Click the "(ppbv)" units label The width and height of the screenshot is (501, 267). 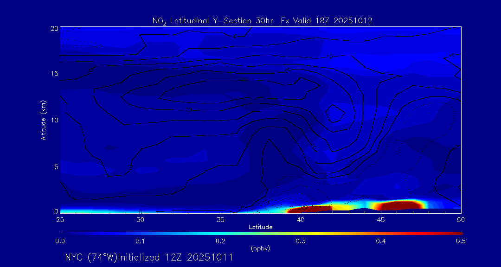click(261, 249)
